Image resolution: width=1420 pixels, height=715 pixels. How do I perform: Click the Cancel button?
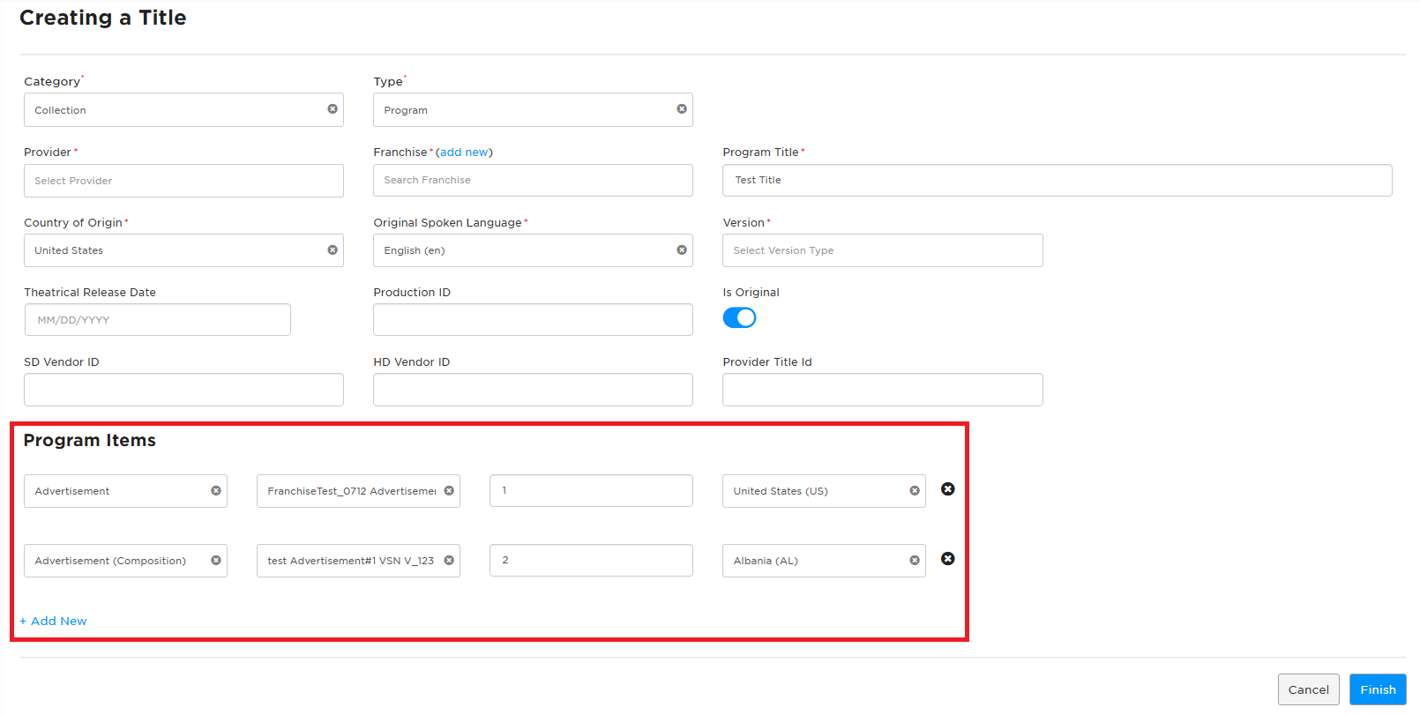1309,689
